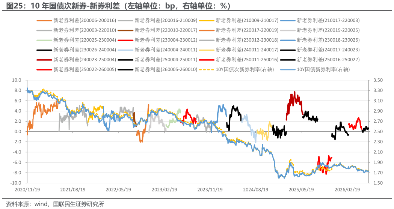Click the light green swatch for 220025-230004
394x209 pixels.
tap(44, 41)
